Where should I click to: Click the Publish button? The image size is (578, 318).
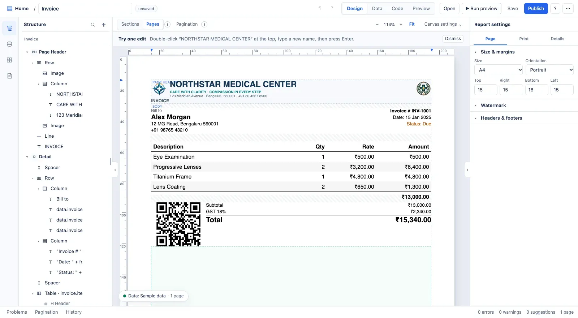pyautogui.click(x=536, y=9)
